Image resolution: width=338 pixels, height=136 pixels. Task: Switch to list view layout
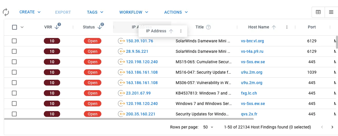click(331, 12)
